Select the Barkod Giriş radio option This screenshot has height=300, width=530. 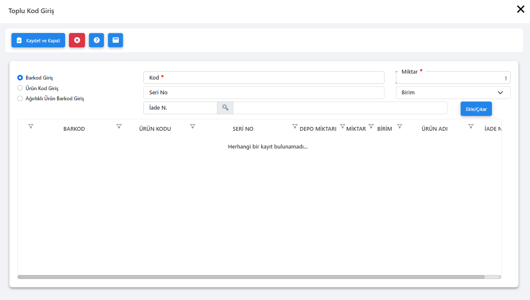(x=20, y=78)
